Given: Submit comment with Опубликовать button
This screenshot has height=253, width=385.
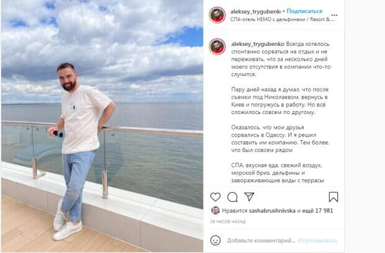Looking at the screenshot, I should point(317,241).
